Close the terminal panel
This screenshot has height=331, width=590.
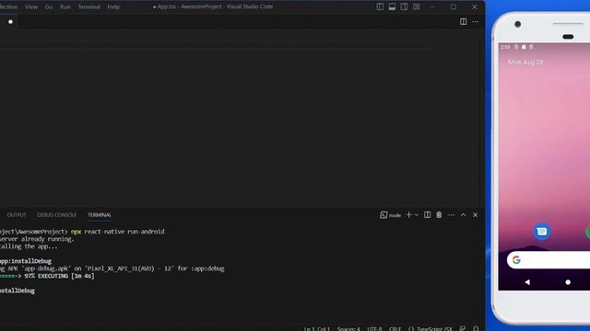tap(476, 215)
